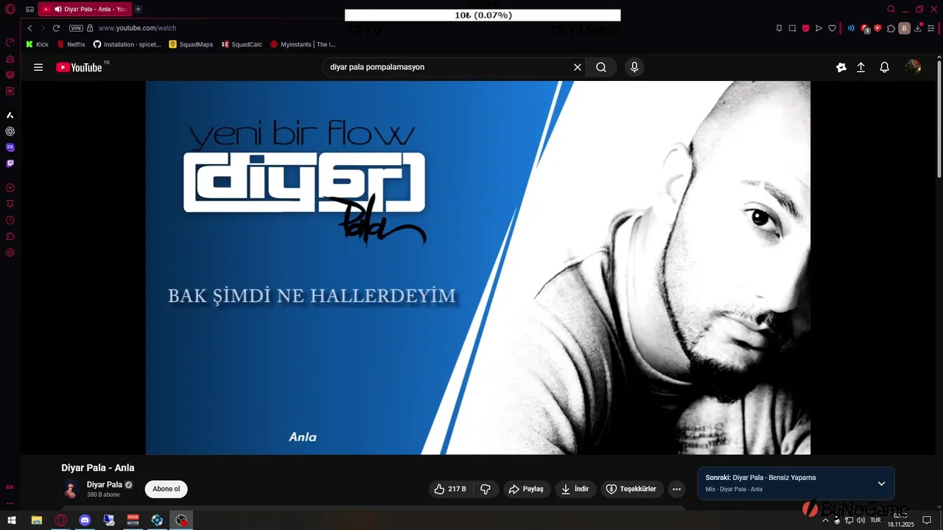Open the B profile extension button
Viewport: 943px width, 530px height.
tap(904, 28)
